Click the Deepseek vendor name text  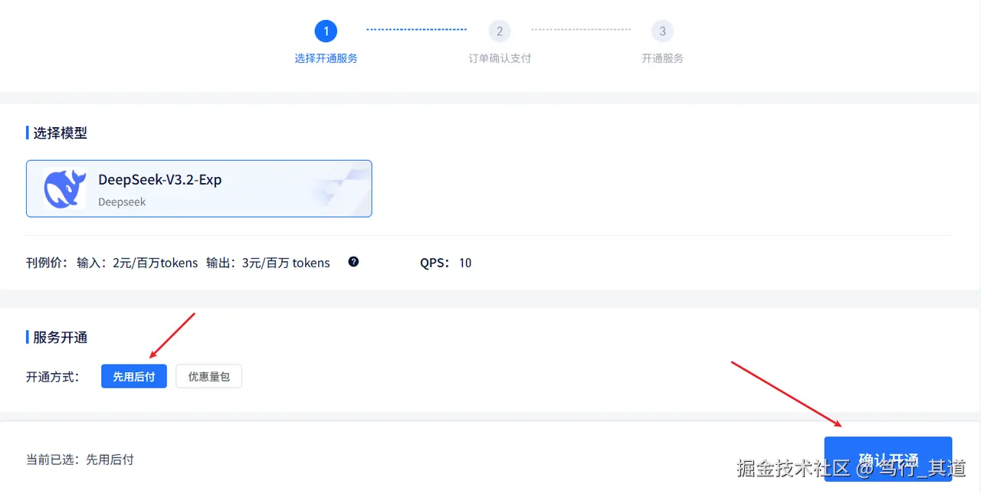(122, 202)
